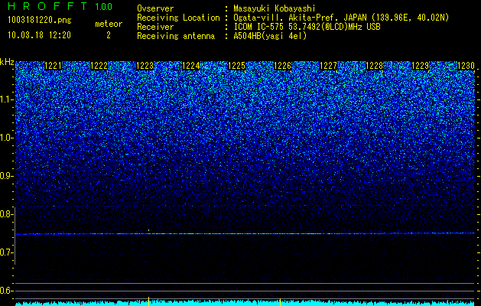Click the meteor count value 2
481x306 pixels.
109,35
